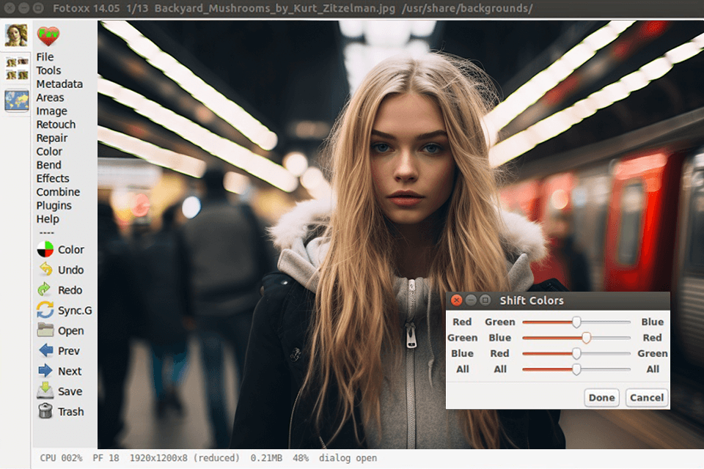Viewport: 704px width, 469px height.
Task: Click the portrait icon in the left strip
Action: coord(16,35)
